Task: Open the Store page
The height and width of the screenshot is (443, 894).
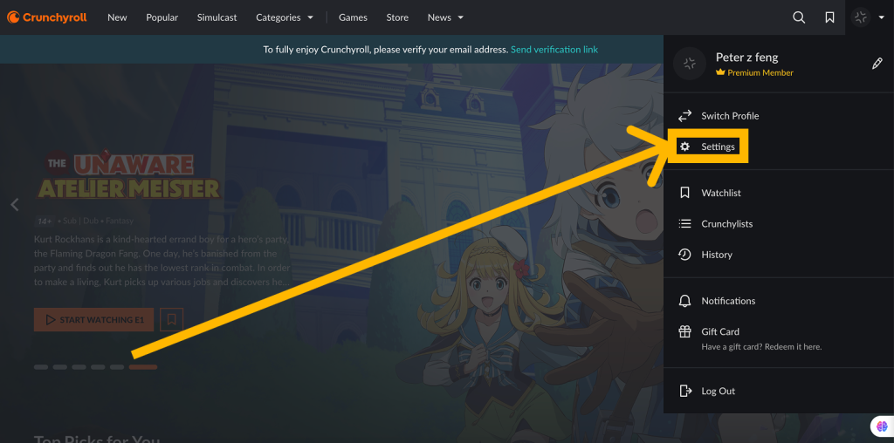Action: (x=397, y=17)
